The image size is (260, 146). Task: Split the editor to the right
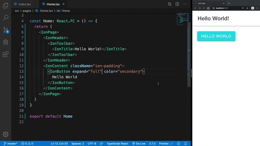point(177,4)
